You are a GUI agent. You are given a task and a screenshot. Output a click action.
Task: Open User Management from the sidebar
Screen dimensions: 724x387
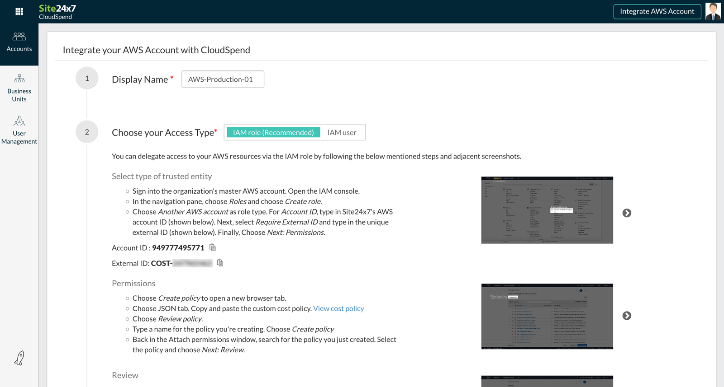click(19, 130)
